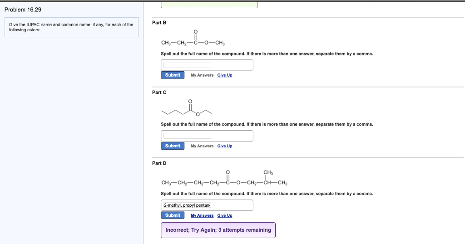Viewport: 465px width, 244px height.
Task: Submit the Part D answer
Action: (173, 215)
